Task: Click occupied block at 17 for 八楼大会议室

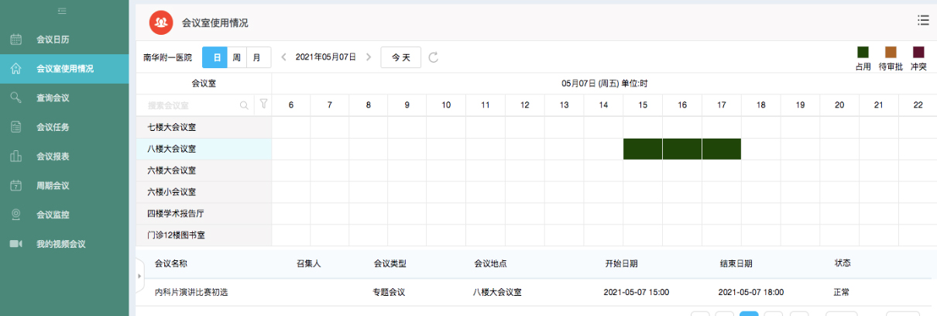Action: (722, 149)
